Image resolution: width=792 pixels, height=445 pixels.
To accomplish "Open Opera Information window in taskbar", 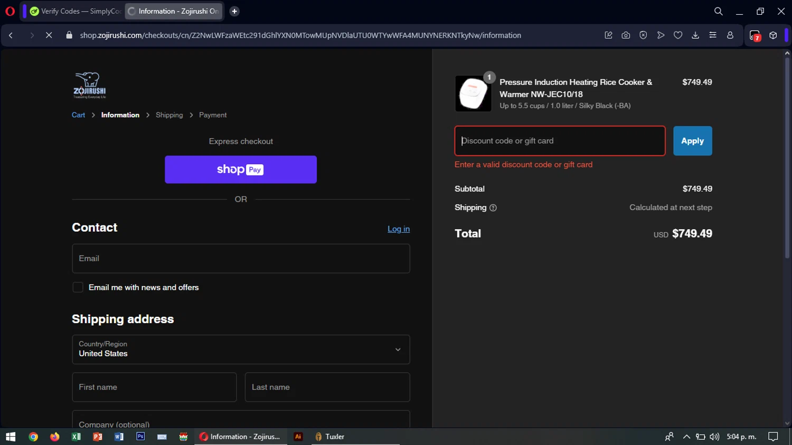I will click(x=241, y=437).
